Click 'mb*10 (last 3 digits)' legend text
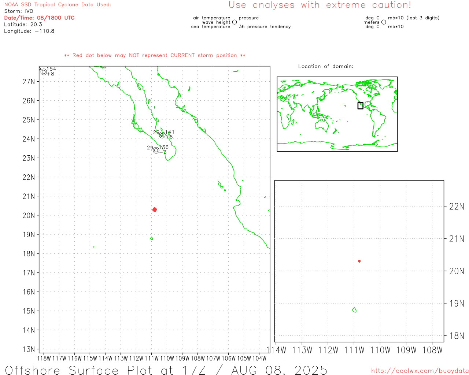The image size is (469, 375). pos(414,18)
